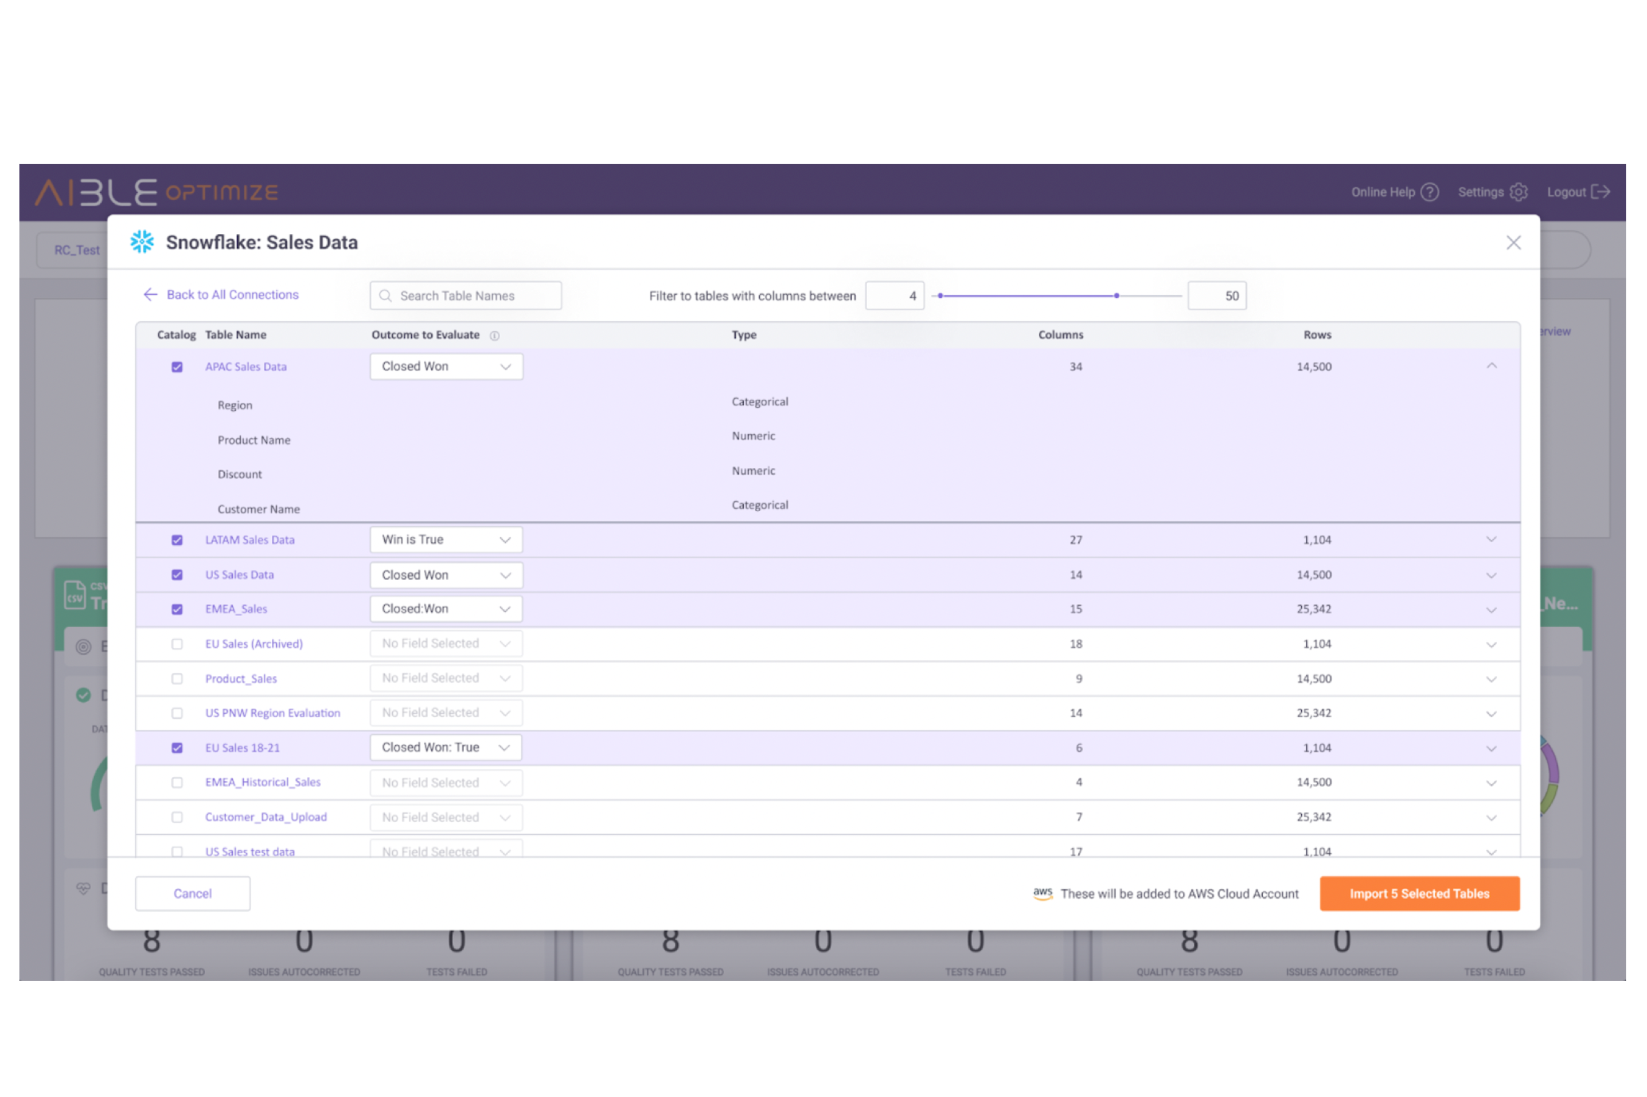Collapse the APAC Sales Data row
This screenshot has height=1097, width=1647.
[x=1491, y=366]
